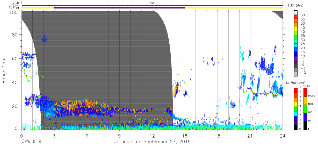Pick the orange noise swatch above 1000
Screen dimensions: 318x147
coord(305,101)
